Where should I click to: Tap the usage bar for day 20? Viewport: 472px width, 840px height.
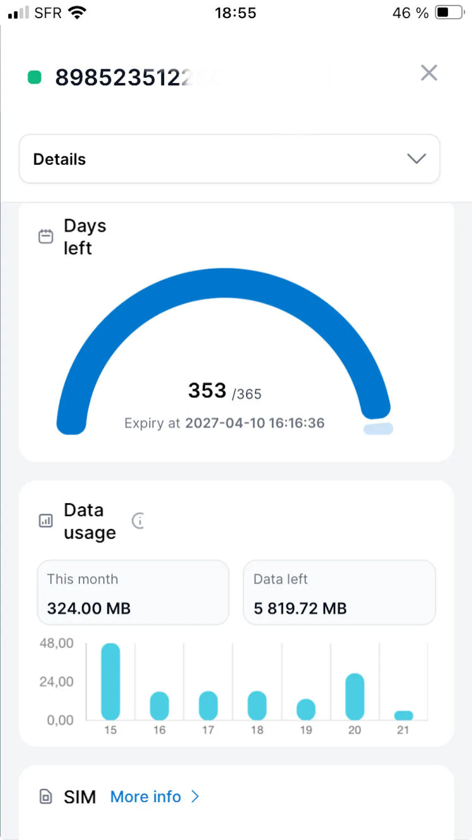355,697
